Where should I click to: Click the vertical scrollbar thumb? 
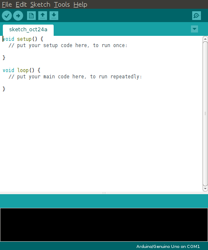pos(205,113)
